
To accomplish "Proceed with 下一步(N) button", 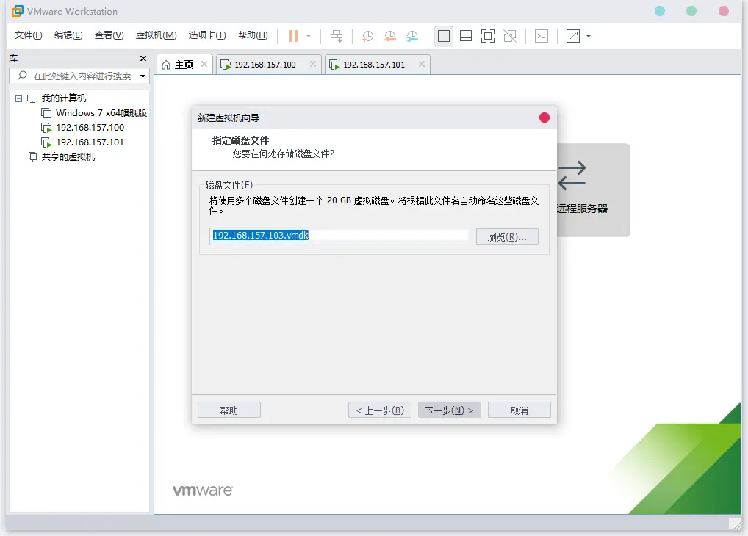I will tap(450, 410).
